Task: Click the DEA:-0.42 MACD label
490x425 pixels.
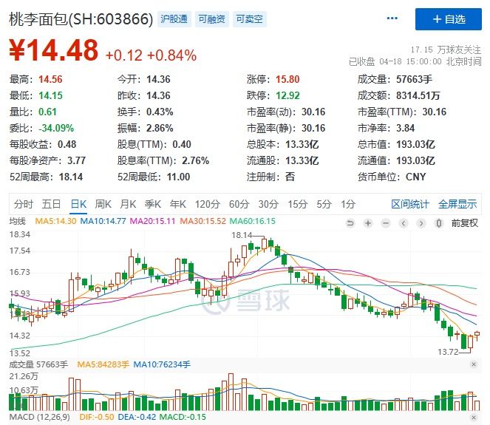Action: coord(137,417)
